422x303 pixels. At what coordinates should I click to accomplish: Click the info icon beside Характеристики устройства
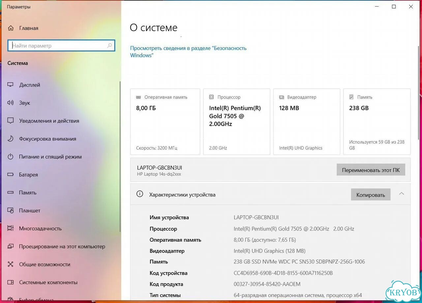click(140, 194)
